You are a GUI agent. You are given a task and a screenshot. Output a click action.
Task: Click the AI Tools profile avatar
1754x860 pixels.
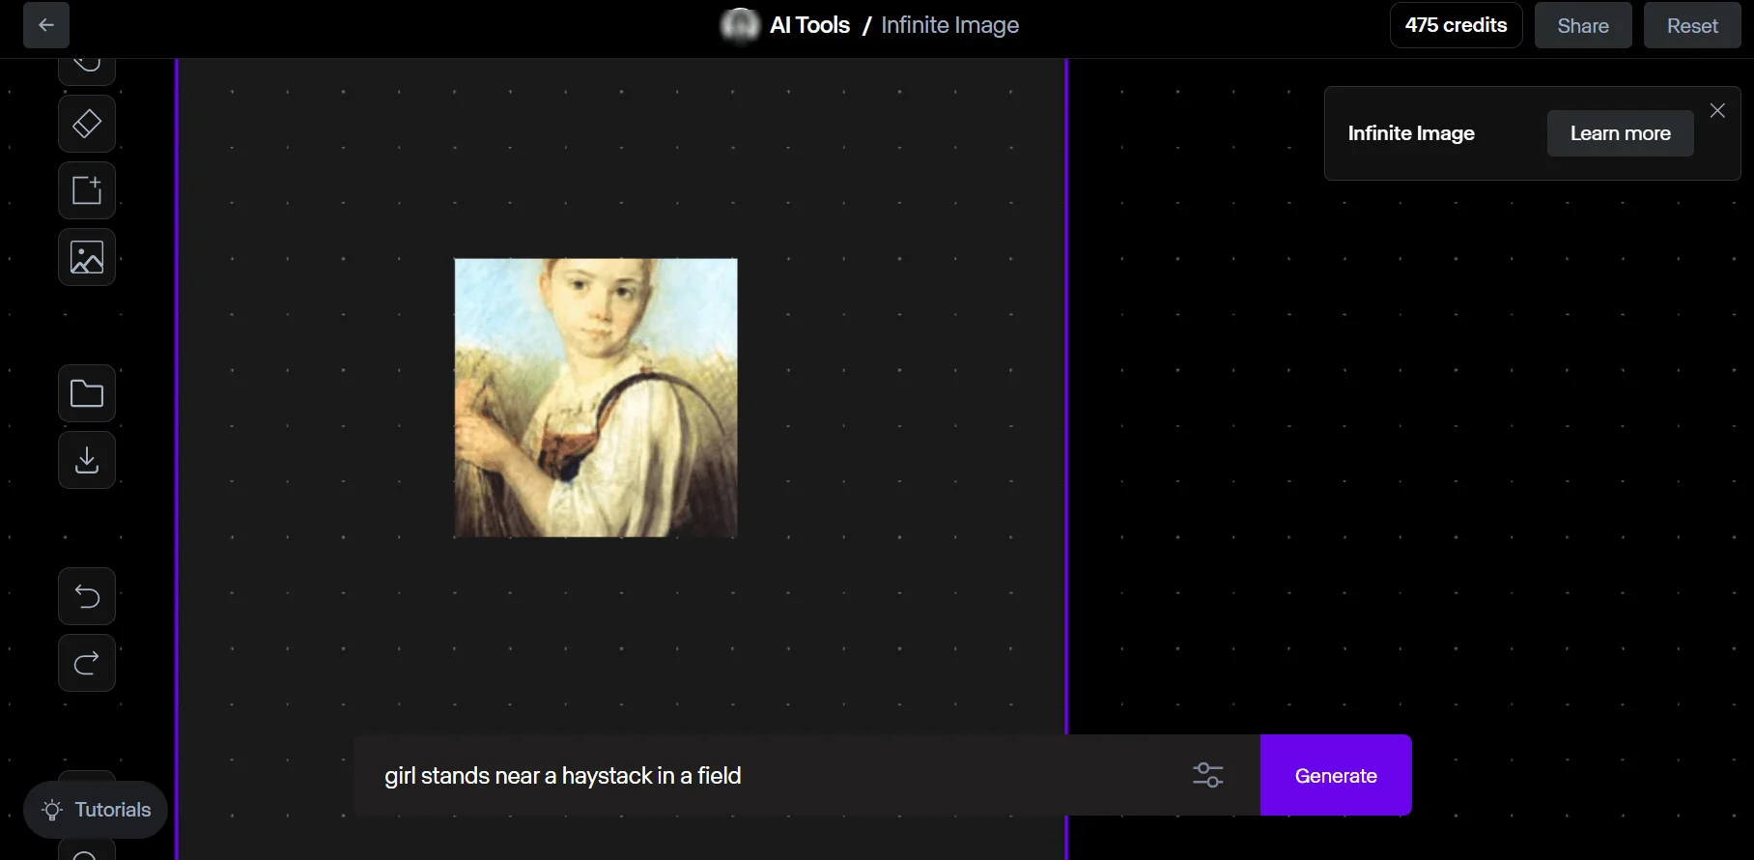740,26
